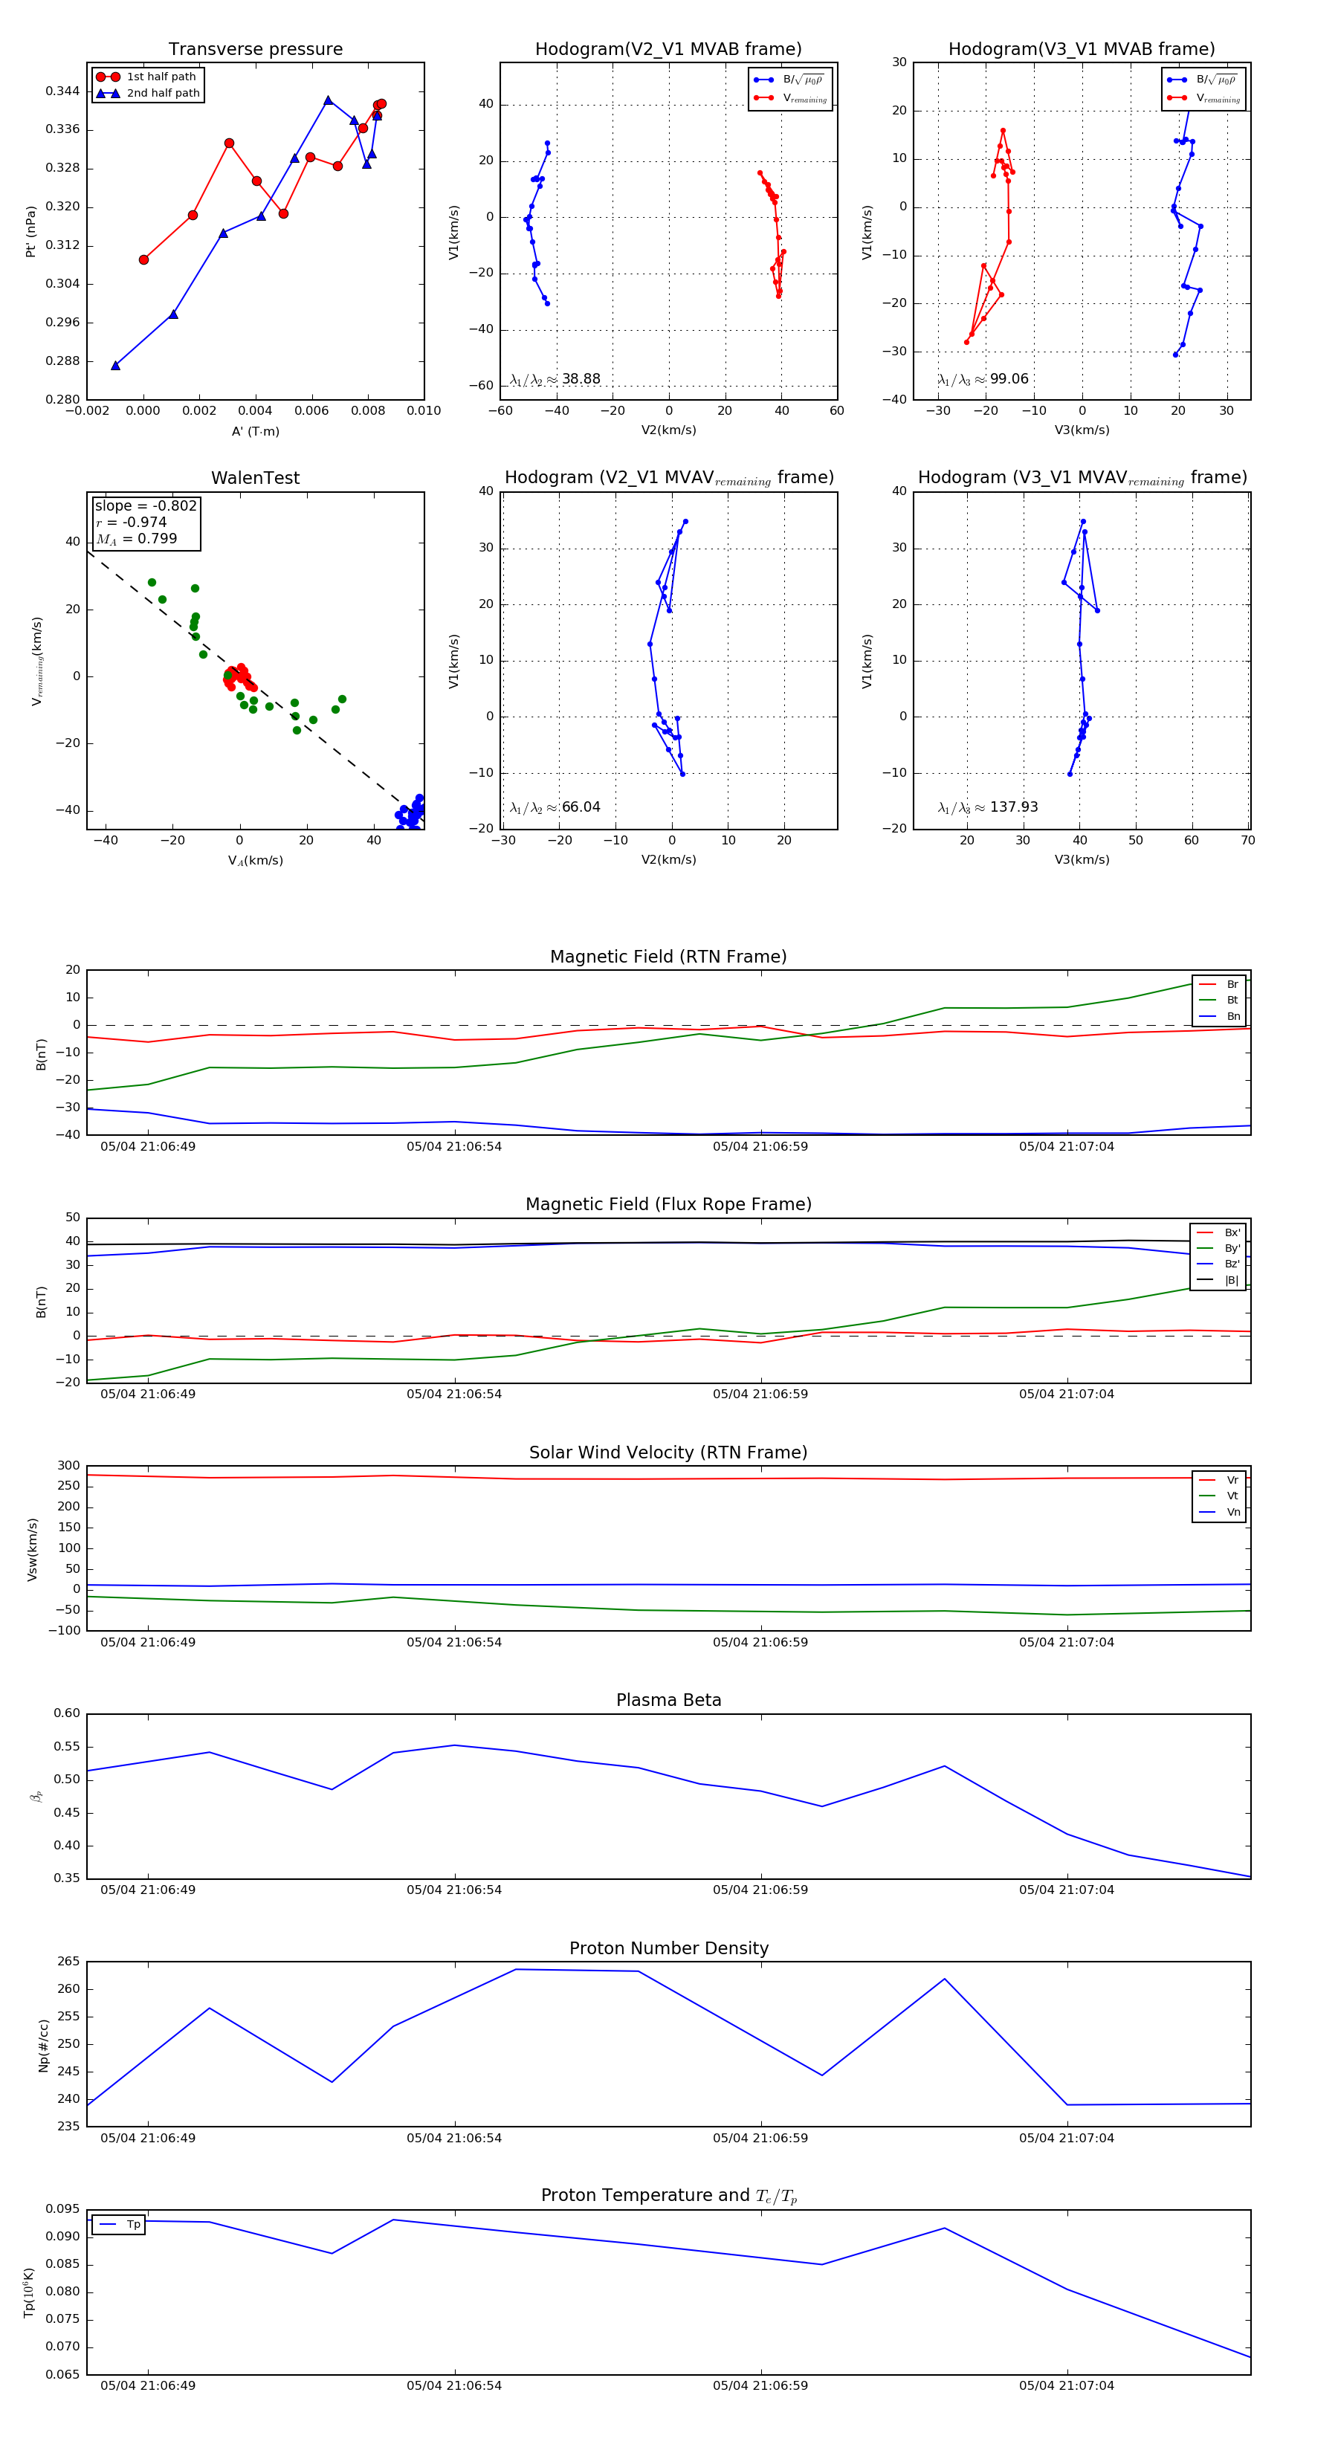Screen dimensions: 1338x2453
Task: Click the WalenTest "V_remaining(km/s)" y-axis label
Action: [x=37, y=661]
